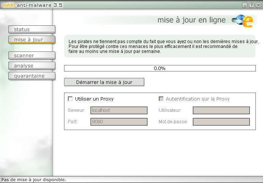
Task: Click the Port label
Action: [72, 122]
